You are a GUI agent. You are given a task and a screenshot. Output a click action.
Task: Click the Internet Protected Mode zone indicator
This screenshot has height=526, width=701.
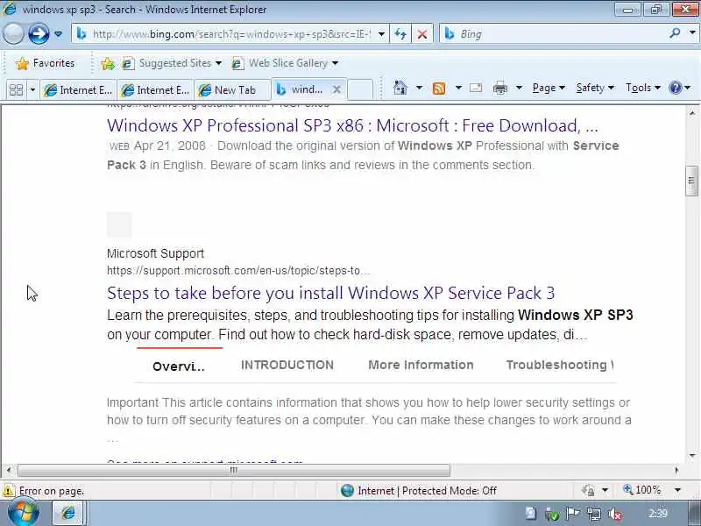tap(419, 491)
